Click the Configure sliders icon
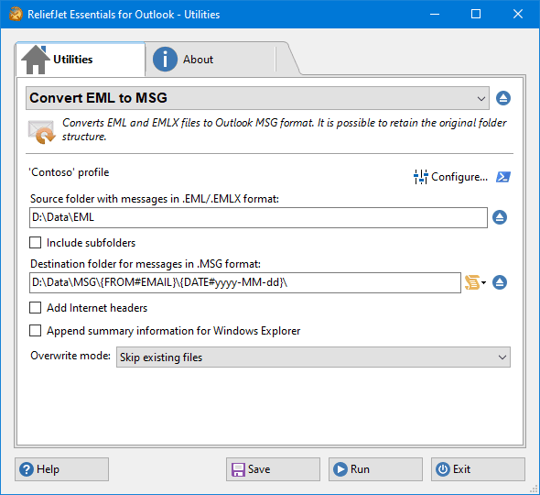This screenshot has height=495, width=540. 420,177
